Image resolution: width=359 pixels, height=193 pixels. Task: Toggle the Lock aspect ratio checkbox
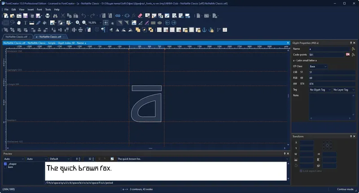coord(301,171)
